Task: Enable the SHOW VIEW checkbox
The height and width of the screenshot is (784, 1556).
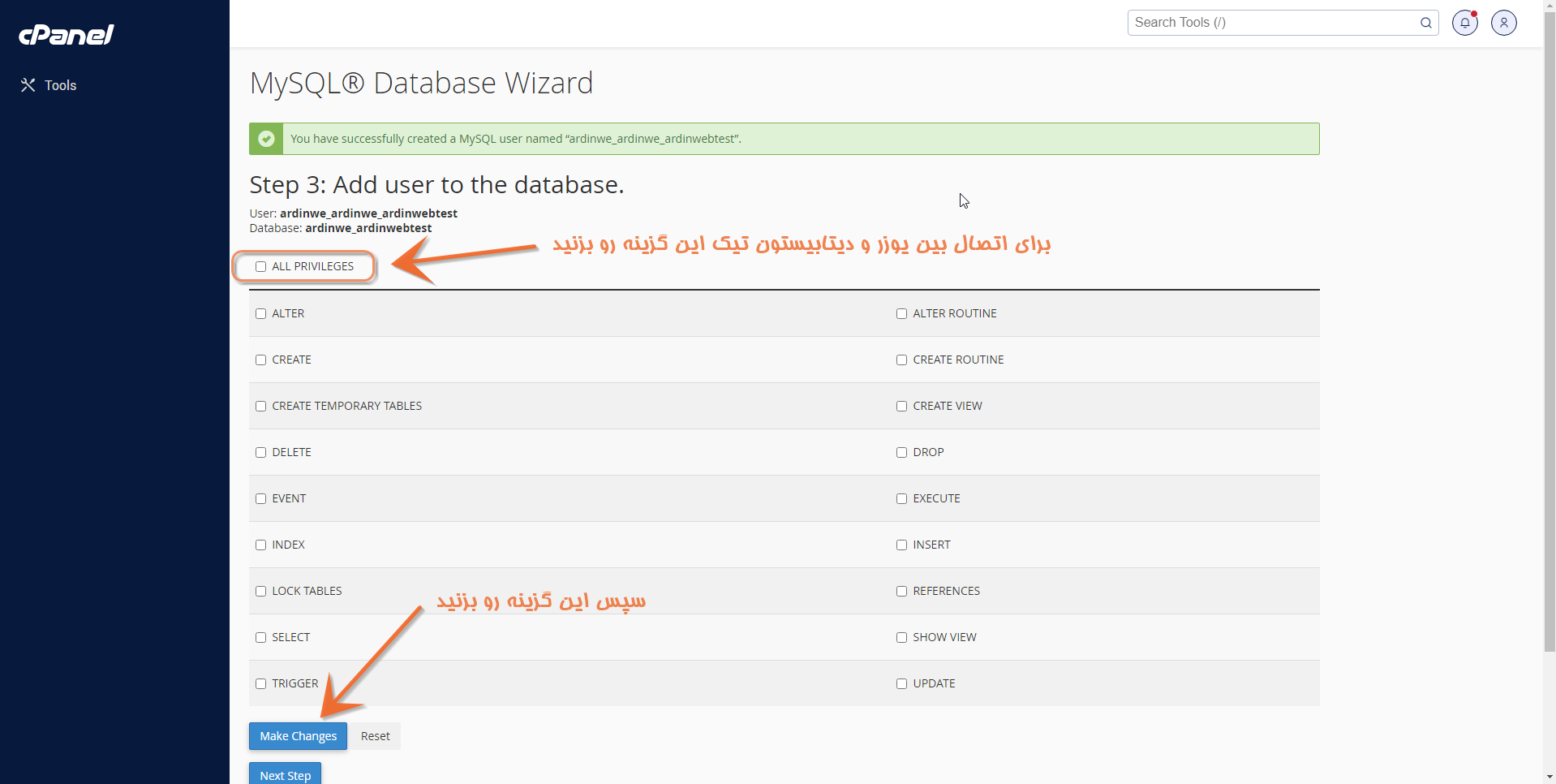Action: tap(901, 637)
